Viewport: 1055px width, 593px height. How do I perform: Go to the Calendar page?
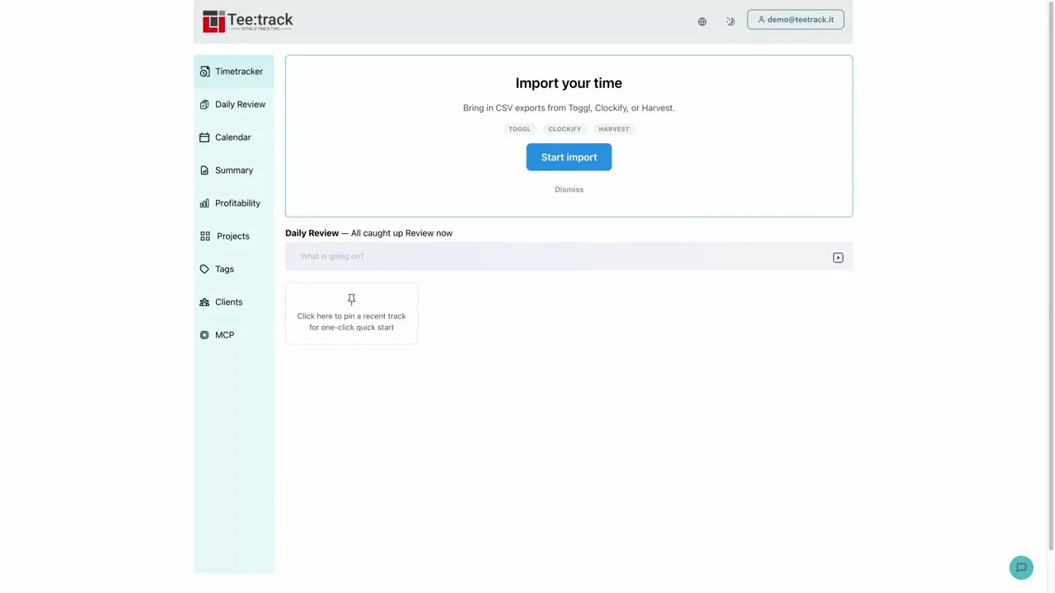click(234, 138)
